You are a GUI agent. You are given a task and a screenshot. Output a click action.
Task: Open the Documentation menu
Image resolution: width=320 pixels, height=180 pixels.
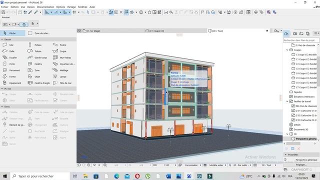[x=45, y=7]
